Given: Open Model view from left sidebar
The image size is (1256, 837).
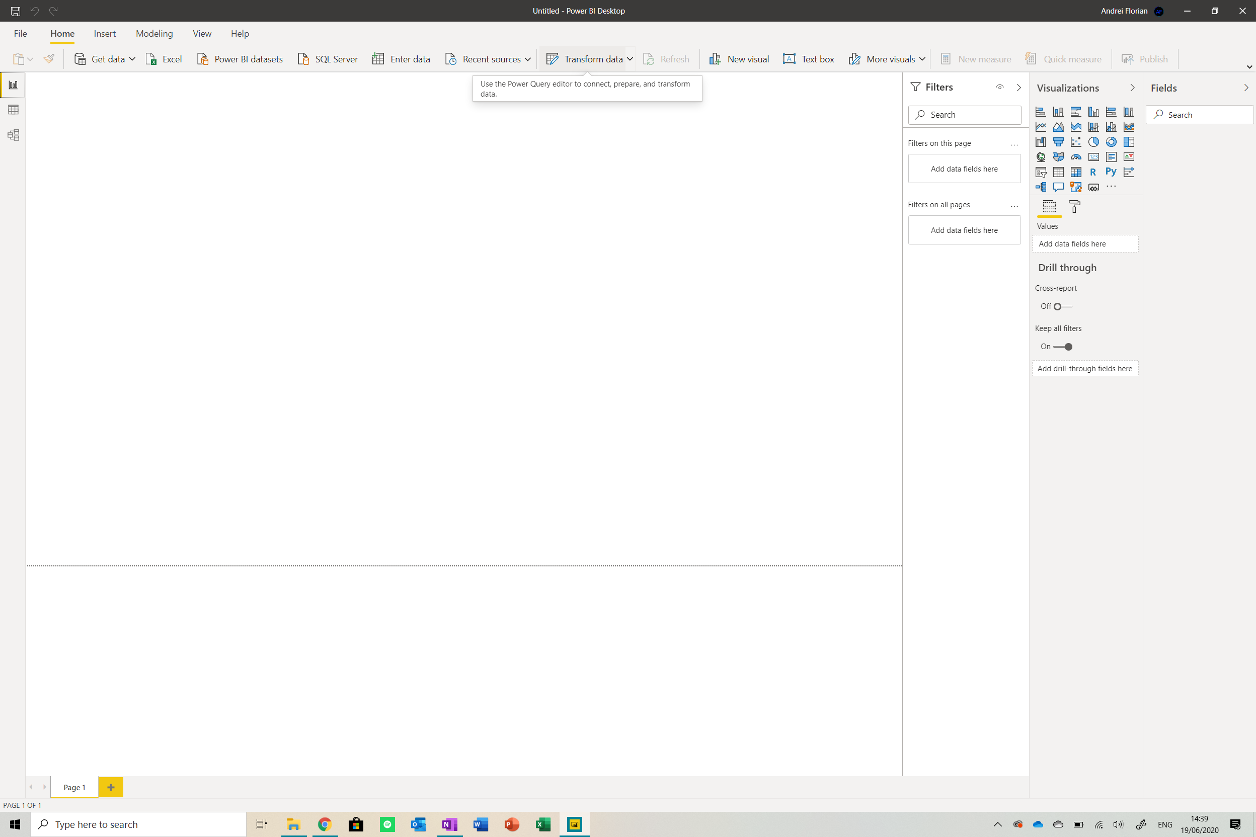Looking at the screenshot, I should pos(14,135).
